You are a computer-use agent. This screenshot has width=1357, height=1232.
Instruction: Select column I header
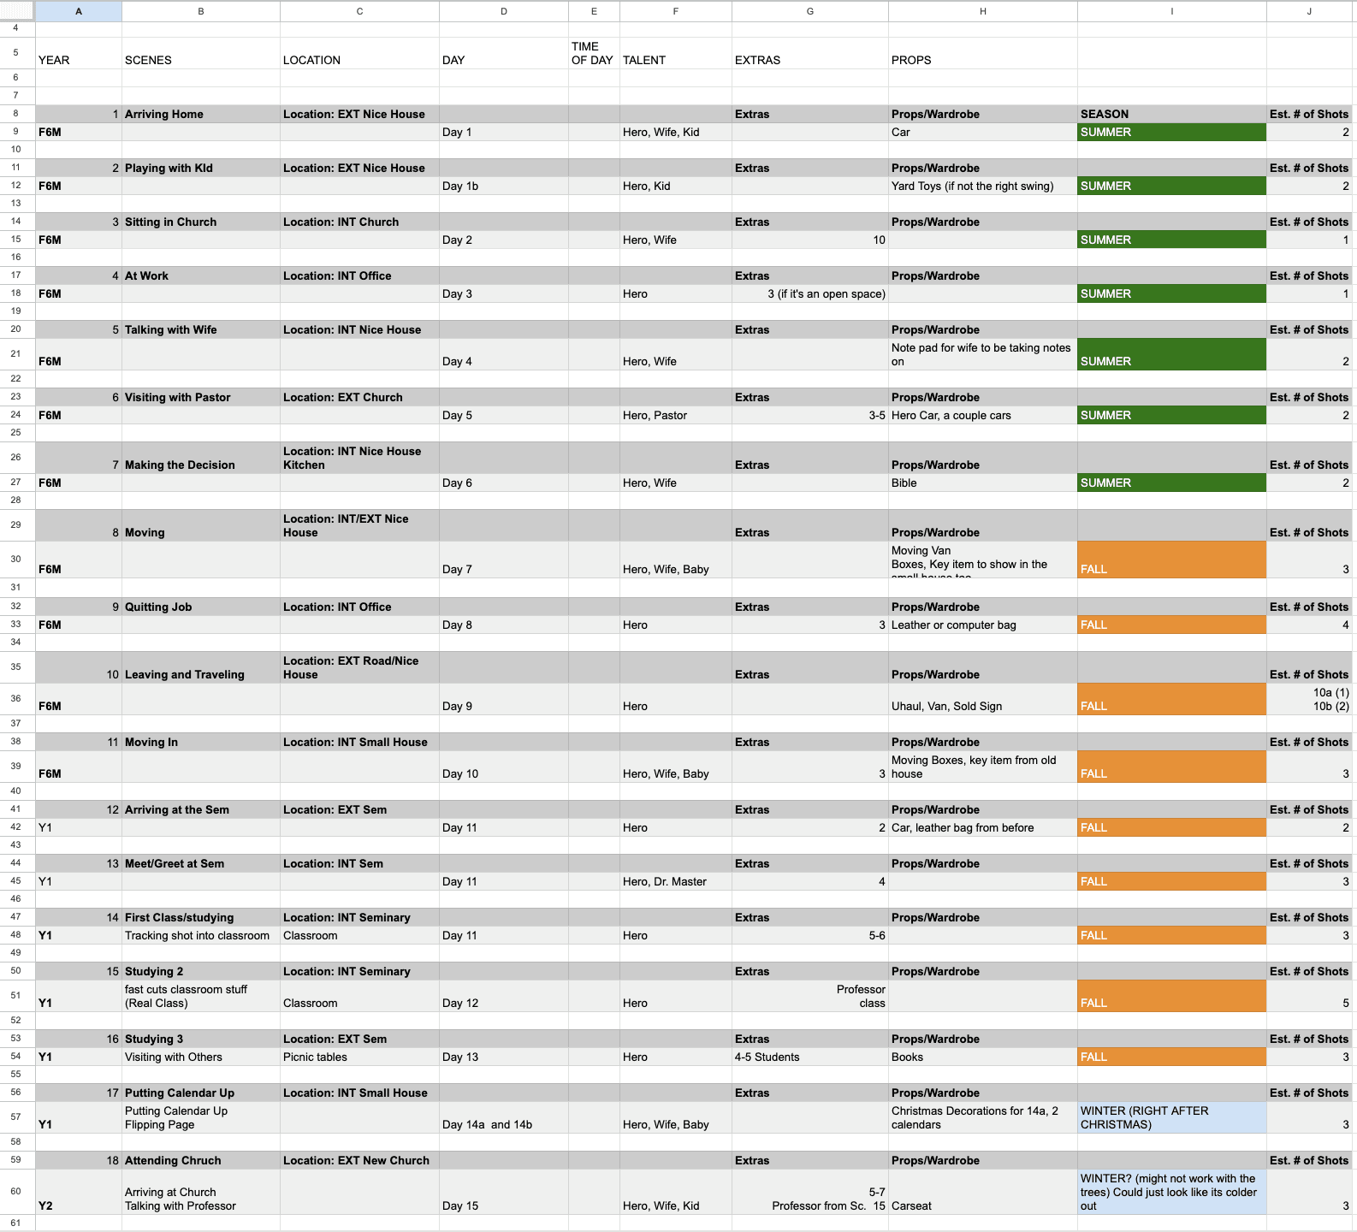1171,11
